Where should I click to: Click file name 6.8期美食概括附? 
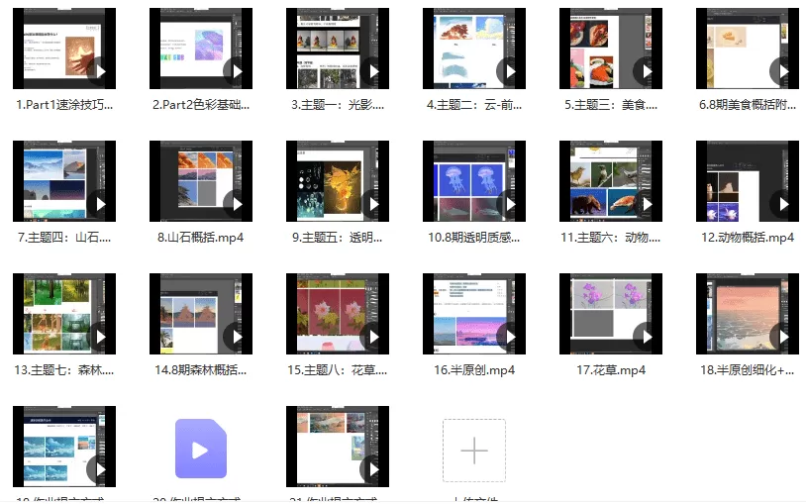748,105
